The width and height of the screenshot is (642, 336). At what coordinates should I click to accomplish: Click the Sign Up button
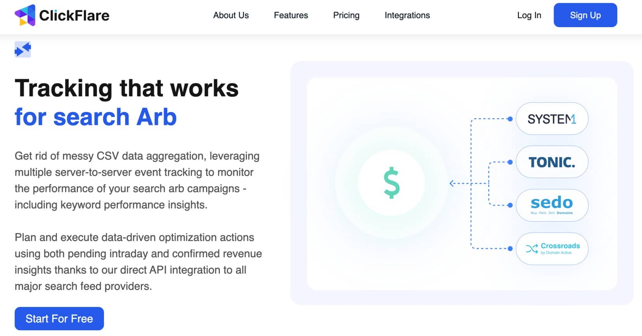point(585,15)
